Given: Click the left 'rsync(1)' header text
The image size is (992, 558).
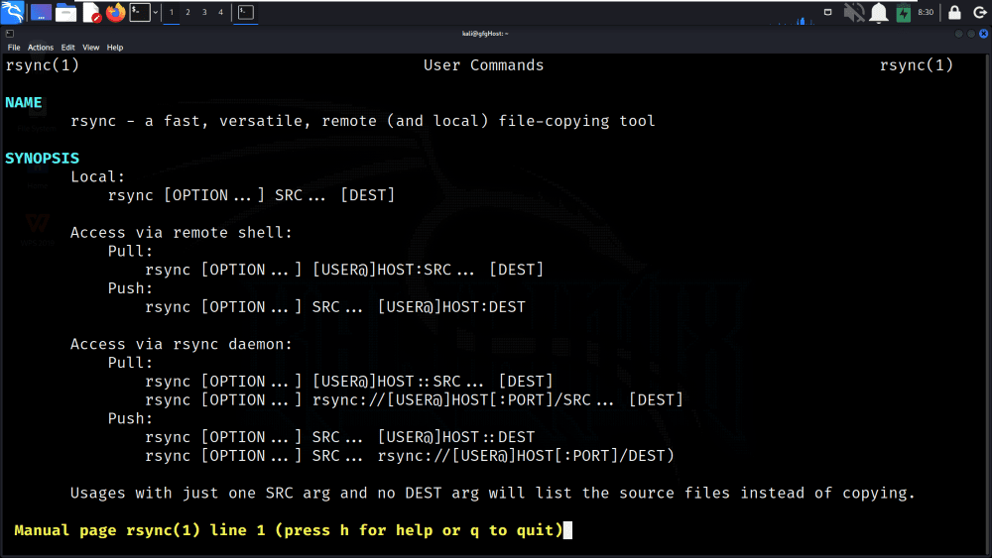Looking at the screenshot, I should 43,65.
